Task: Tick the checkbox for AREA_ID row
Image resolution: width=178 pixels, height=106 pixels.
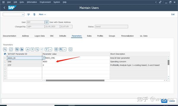Action: pos(5,58)
